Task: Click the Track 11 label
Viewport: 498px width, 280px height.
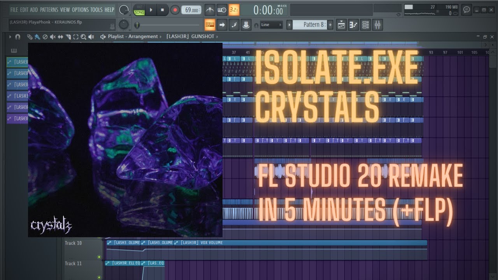Action: pos(74,263)
